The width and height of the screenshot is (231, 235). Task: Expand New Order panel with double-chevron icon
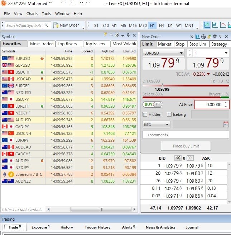point(192,37)
